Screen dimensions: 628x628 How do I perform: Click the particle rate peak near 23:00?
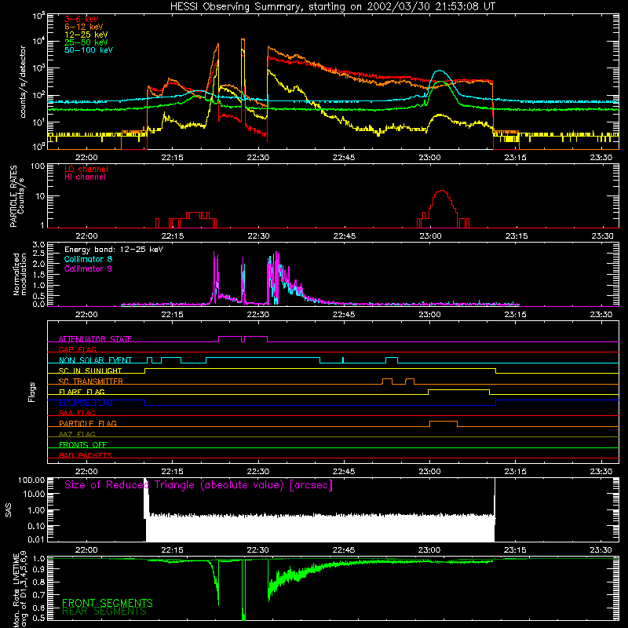coord(442,191)
